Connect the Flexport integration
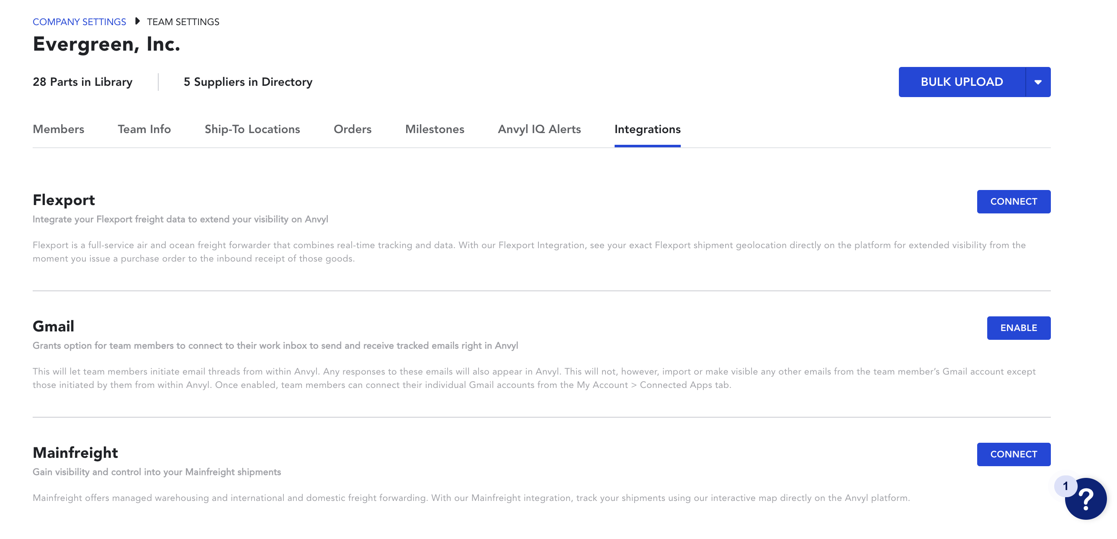Screen dimensions: 1117x539 point(1014,201)
